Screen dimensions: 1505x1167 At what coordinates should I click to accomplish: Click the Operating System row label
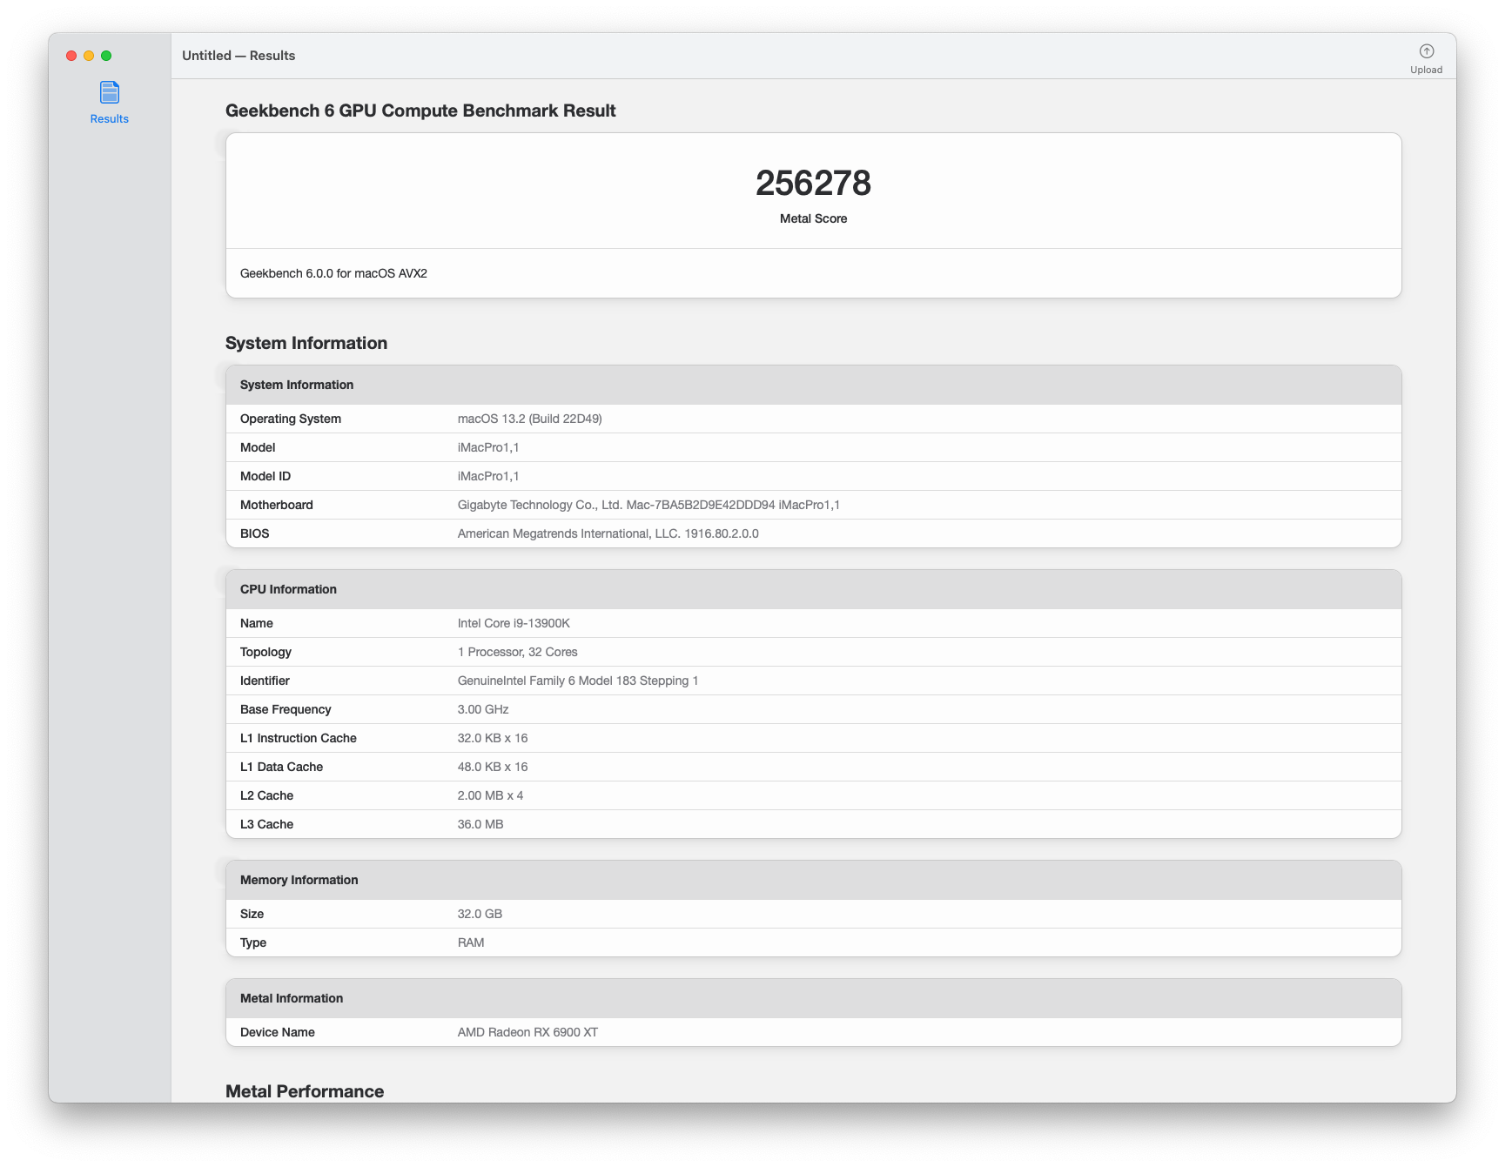click(291, 419)
